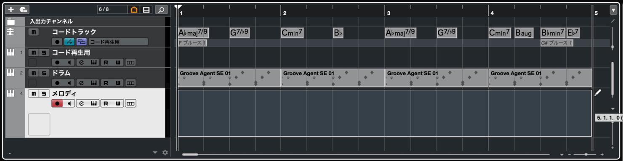Select the Groove Agent SE 01 part at bar 3
This screenshot has height=161, width=623.
pyautogui.click(x=436, y=78)
